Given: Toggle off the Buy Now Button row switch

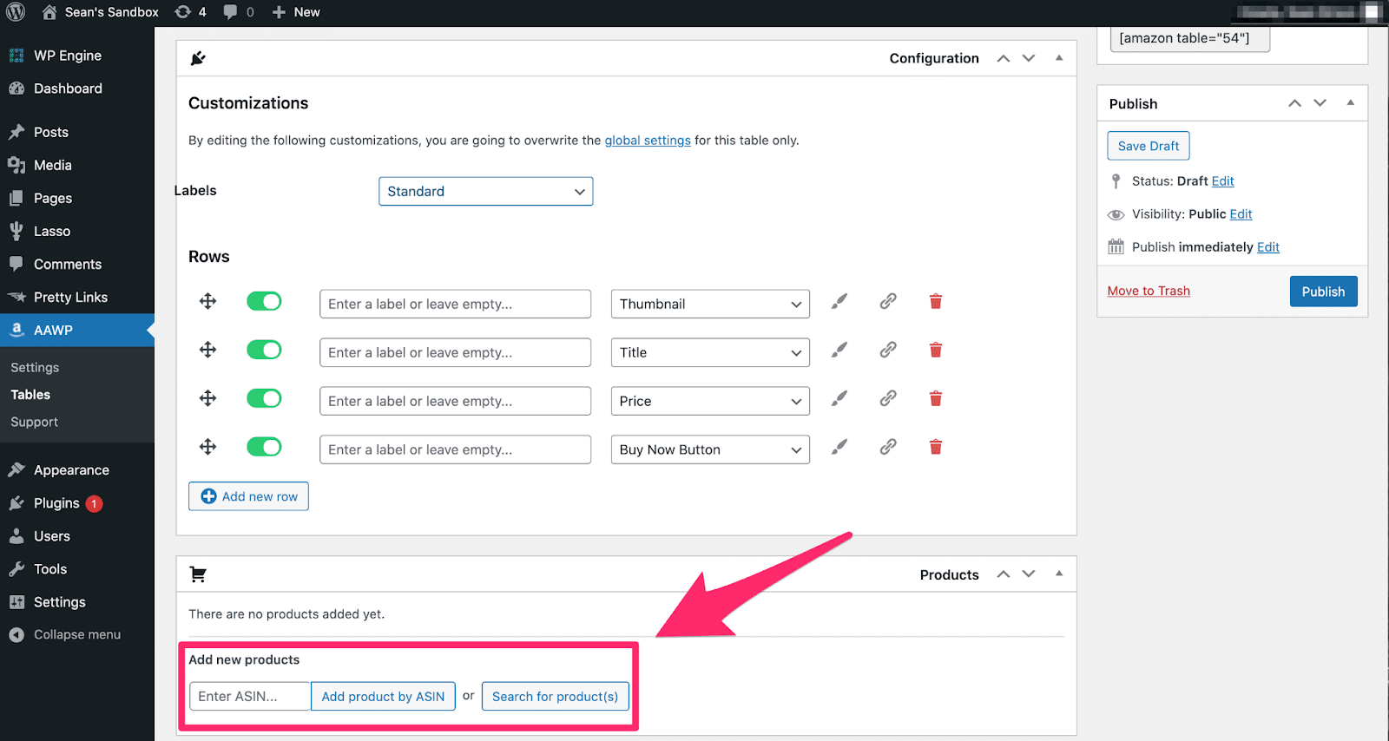Looking at the screenshot, I should click(264, 447).
